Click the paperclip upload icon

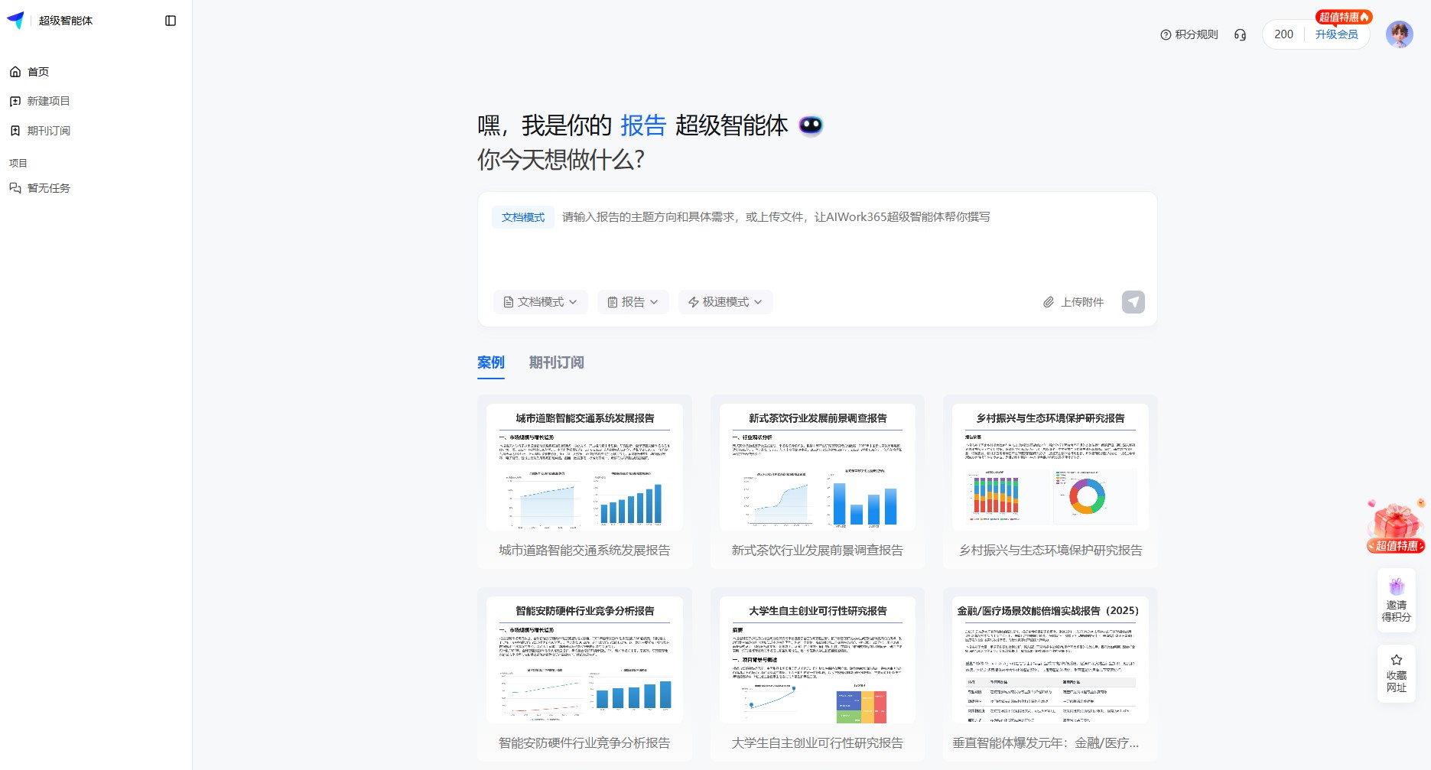point(1049,302)
